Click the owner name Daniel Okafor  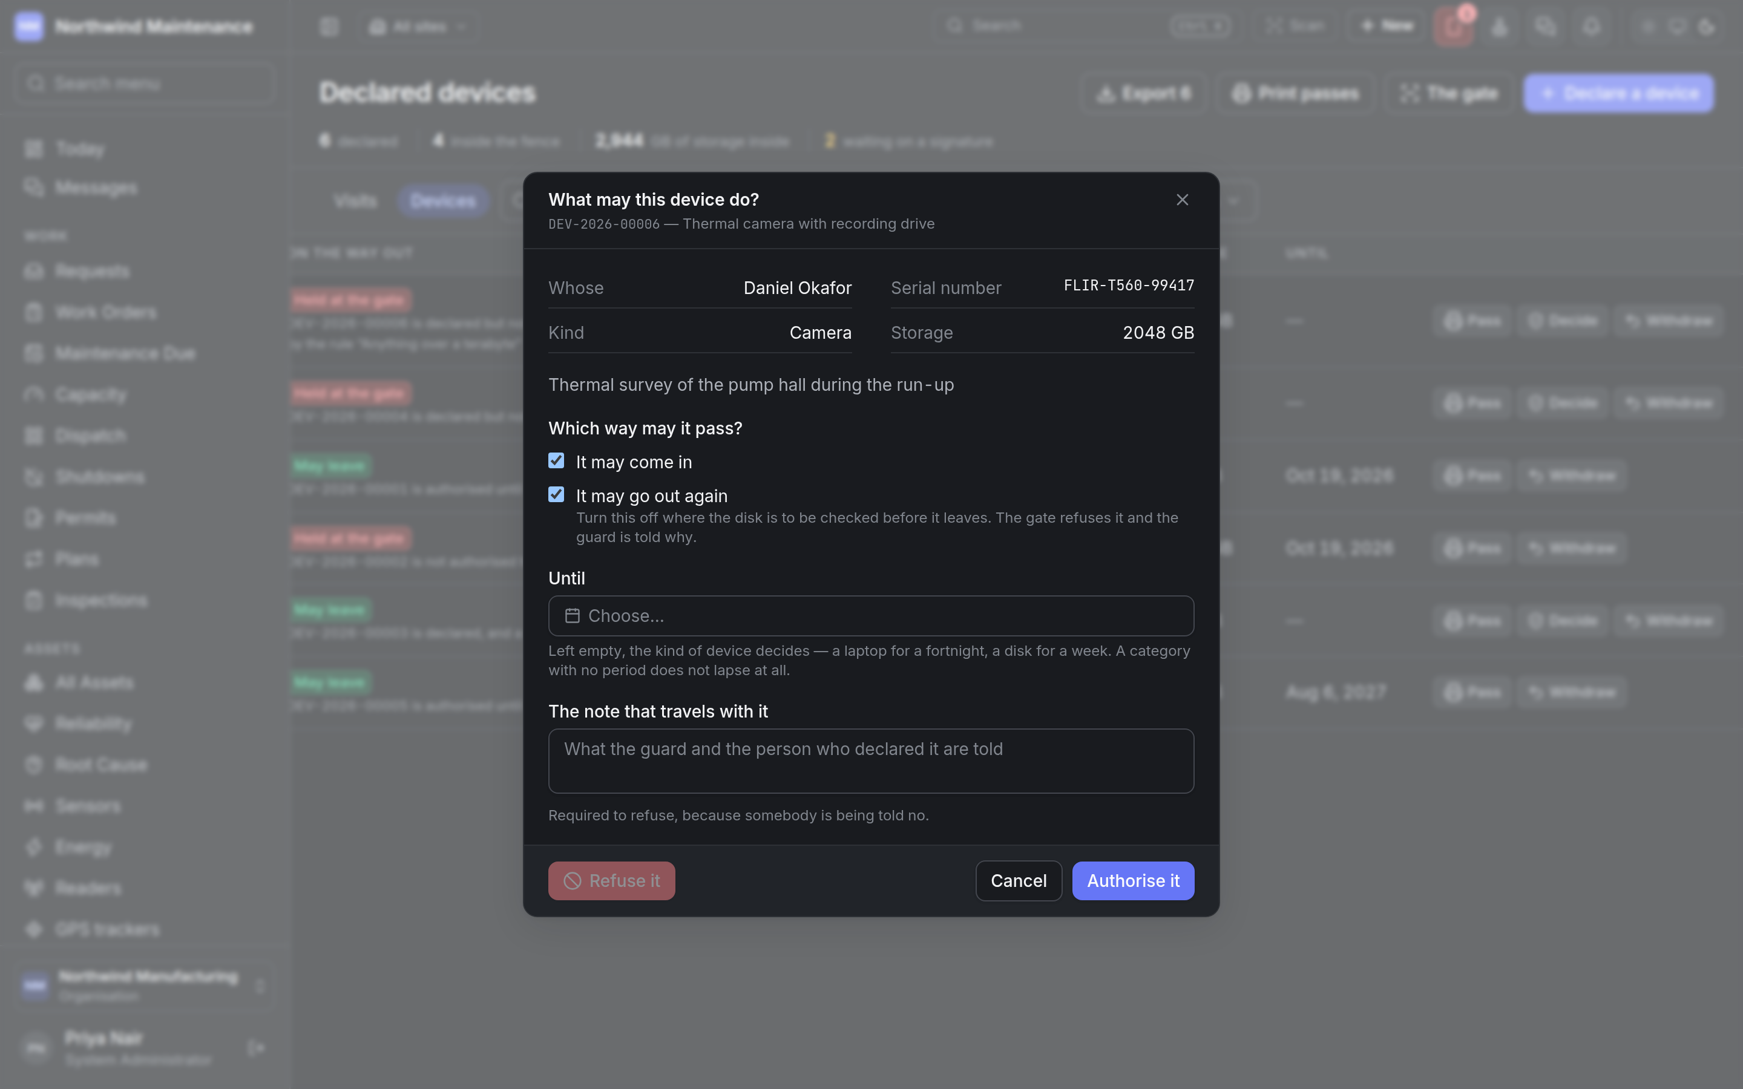coord(797,288)
